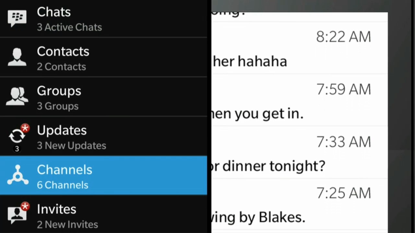415x233 pixels.
Task: Open "3 New Updates" label
Action: pos(71,146)
